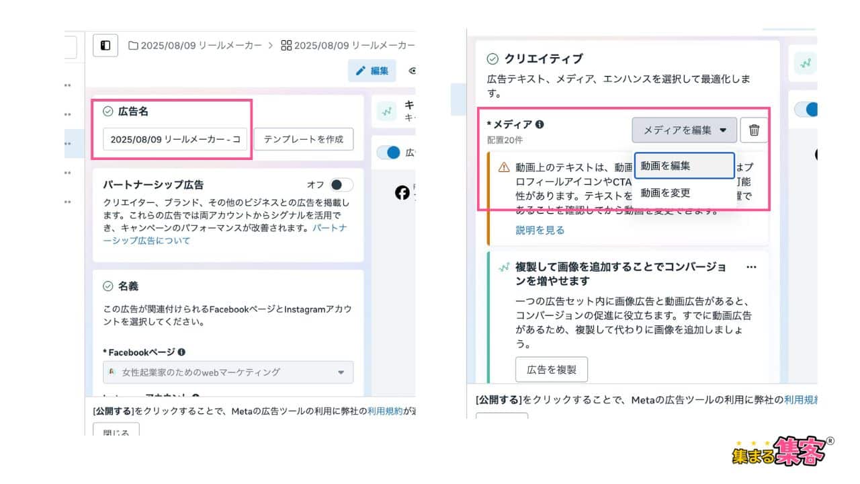
Task: Click the trash icon next to メディアを編集
Action: click(754, 130)
